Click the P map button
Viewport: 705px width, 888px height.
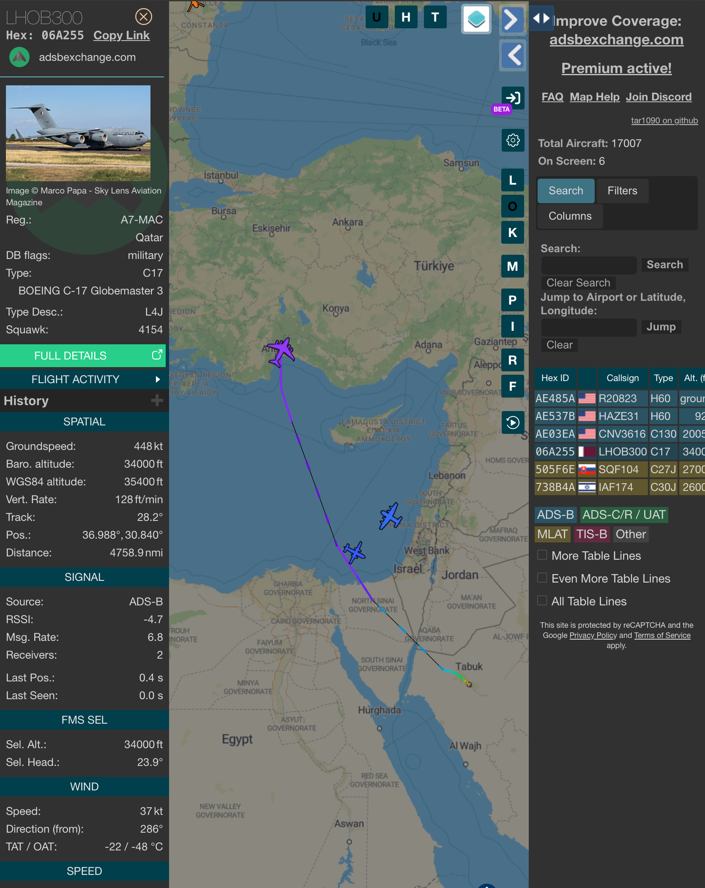[x=513, y=300]
